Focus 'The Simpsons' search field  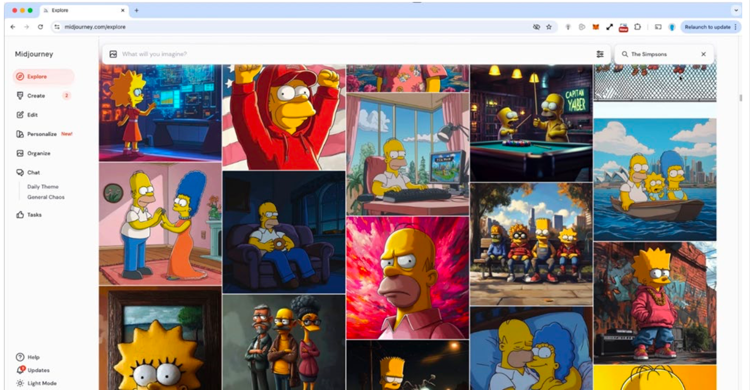point(663,54)
